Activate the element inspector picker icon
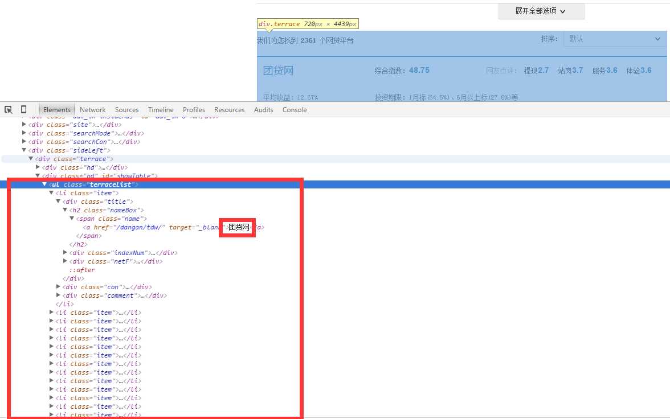This screenshot has height=419, width=670. [8, 110]
